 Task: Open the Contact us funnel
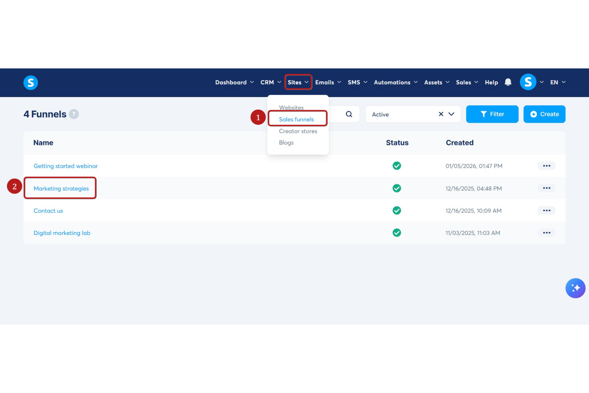tap(48, 211)
